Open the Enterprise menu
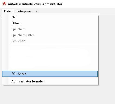The width and height of the screenshot is (115, 104). click(x=24, y=11)
